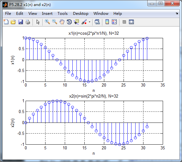
Task: Click the n label under bottom plot
Action: tap(94, 153)
